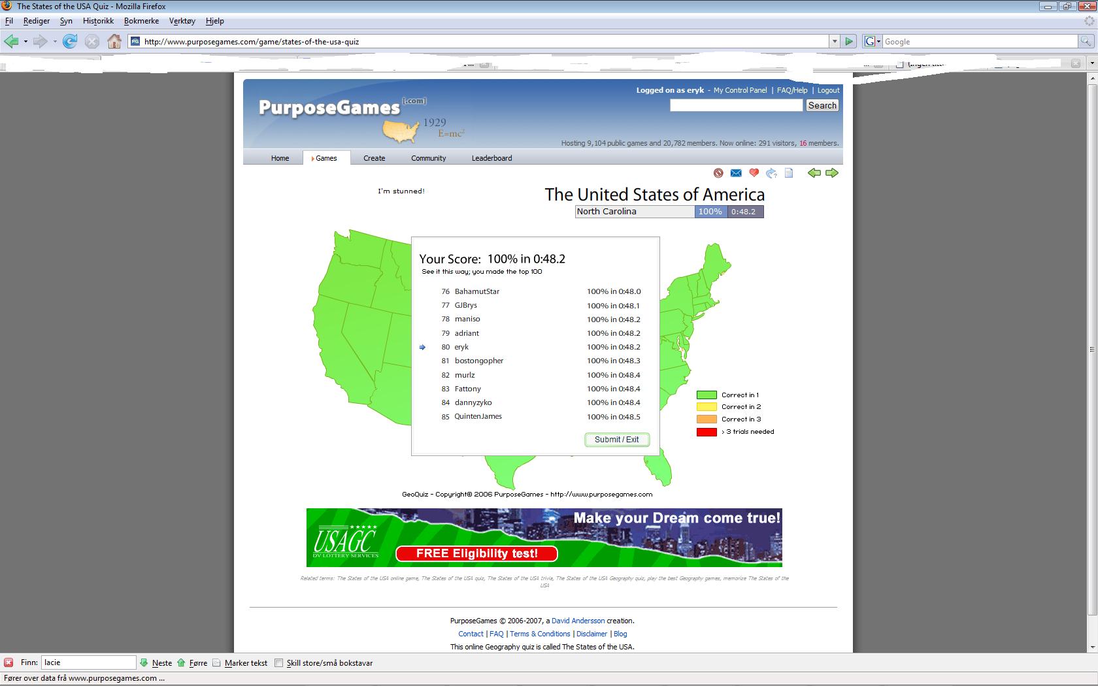Open the Blog footer link
1098x686 pixels.
click(620, 634)
